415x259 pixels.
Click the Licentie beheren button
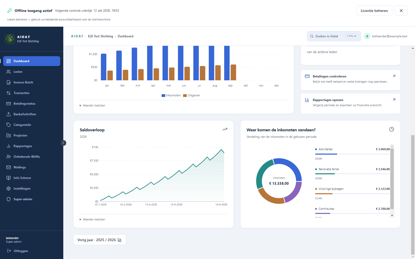pos(374,11)
